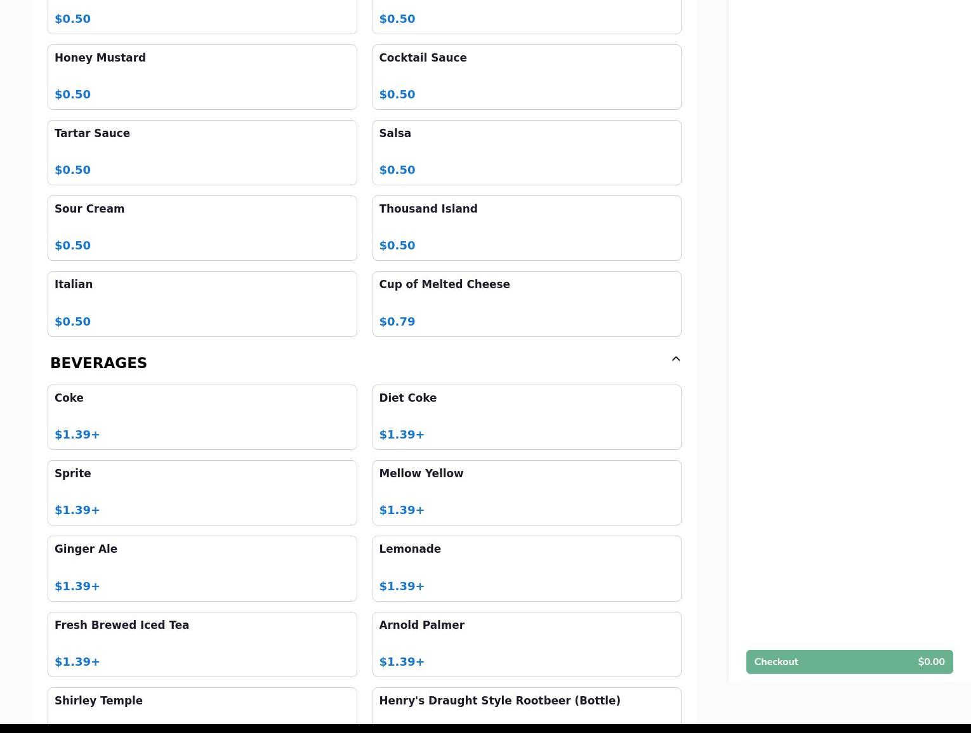Add the Italian dressing item
Image resolution: width=971 pixels, height=733 pixels.
[202, 304]
